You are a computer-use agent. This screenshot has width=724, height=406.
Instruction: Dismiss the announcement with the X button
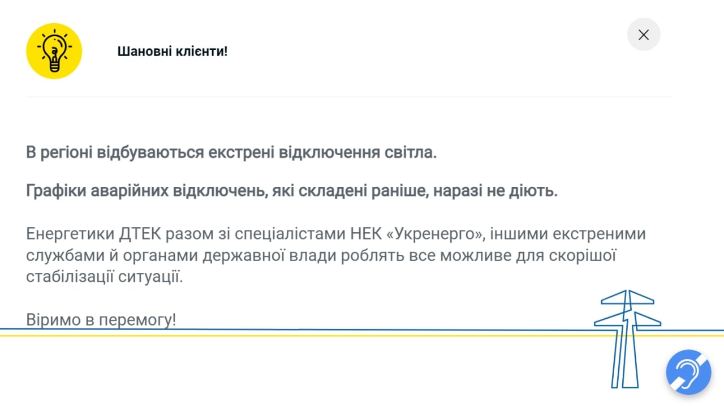(644, 35)
